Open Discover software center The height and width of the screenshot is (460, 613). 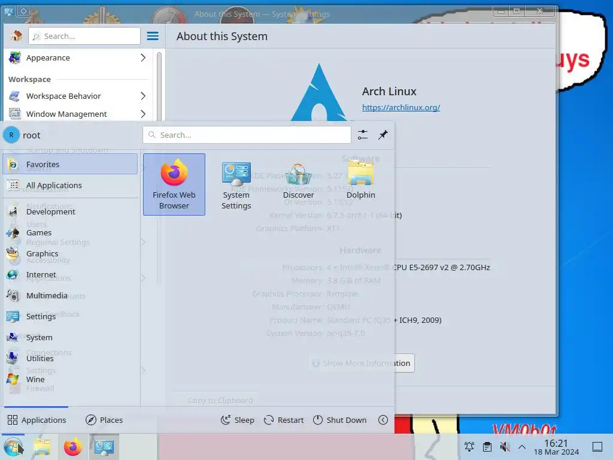(x=298, y=184)
